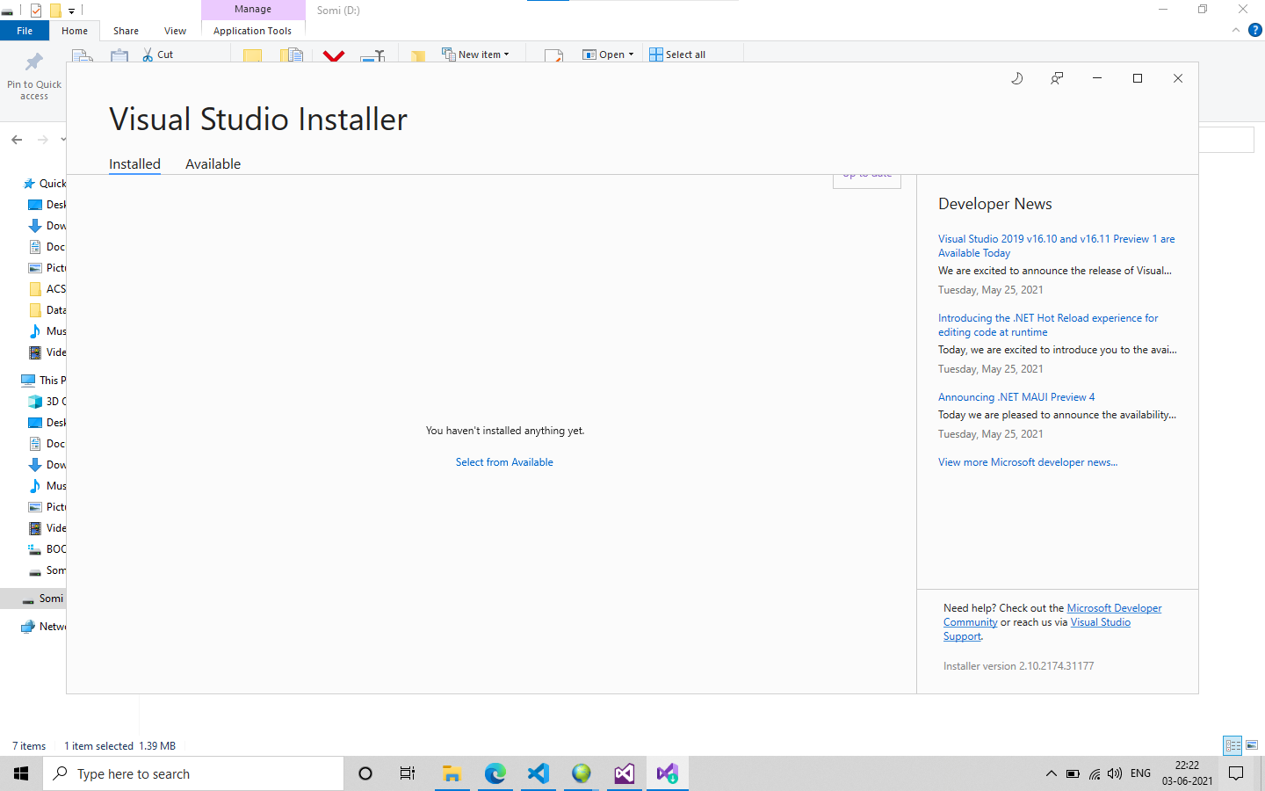Open the Visual Studio Support link

coord(1100,622)
